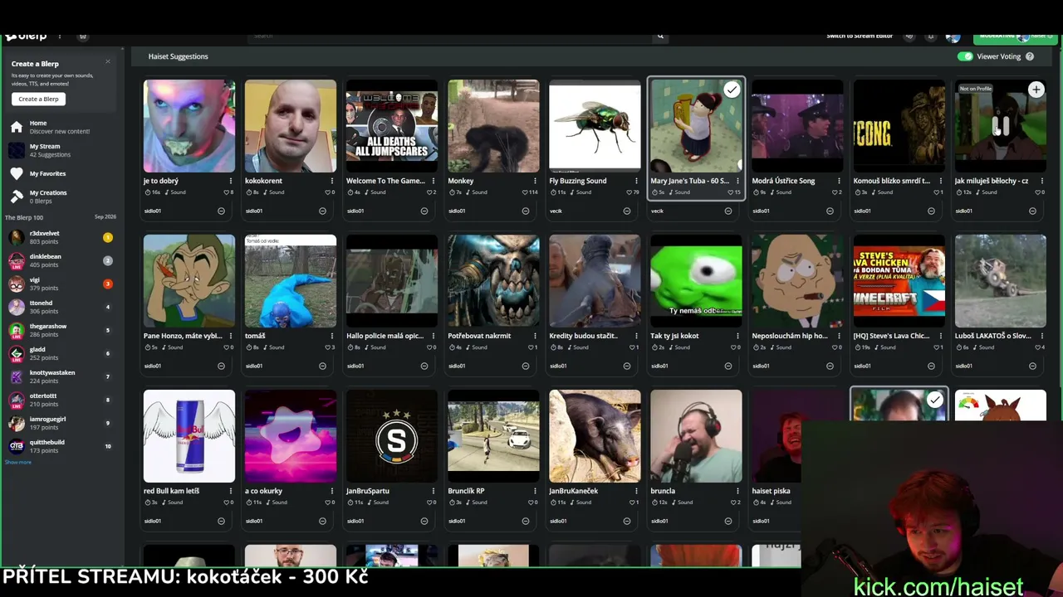Open options menu for 'Potřebovat nakrmit'
The width and height of the screenshot is (1063, 597).
click(534, 336)
